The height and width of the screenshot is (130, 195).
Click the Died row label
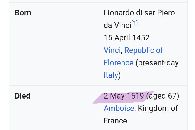point(23,96)
